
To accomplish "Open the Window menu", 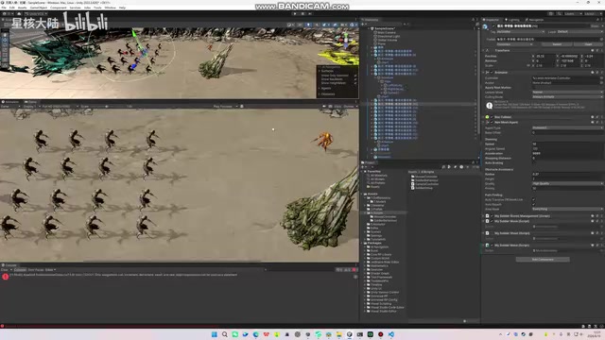I will (110, 8).
